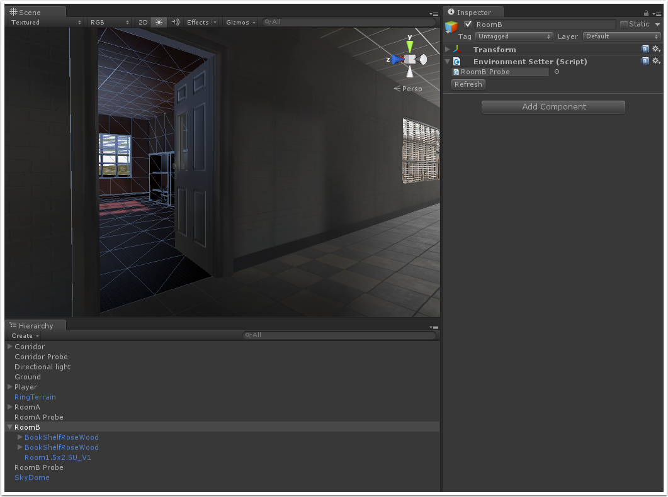This screenshot has height=497, width=668.
Task: Click the blue Z axis gizmo cone
Action: 396,59
